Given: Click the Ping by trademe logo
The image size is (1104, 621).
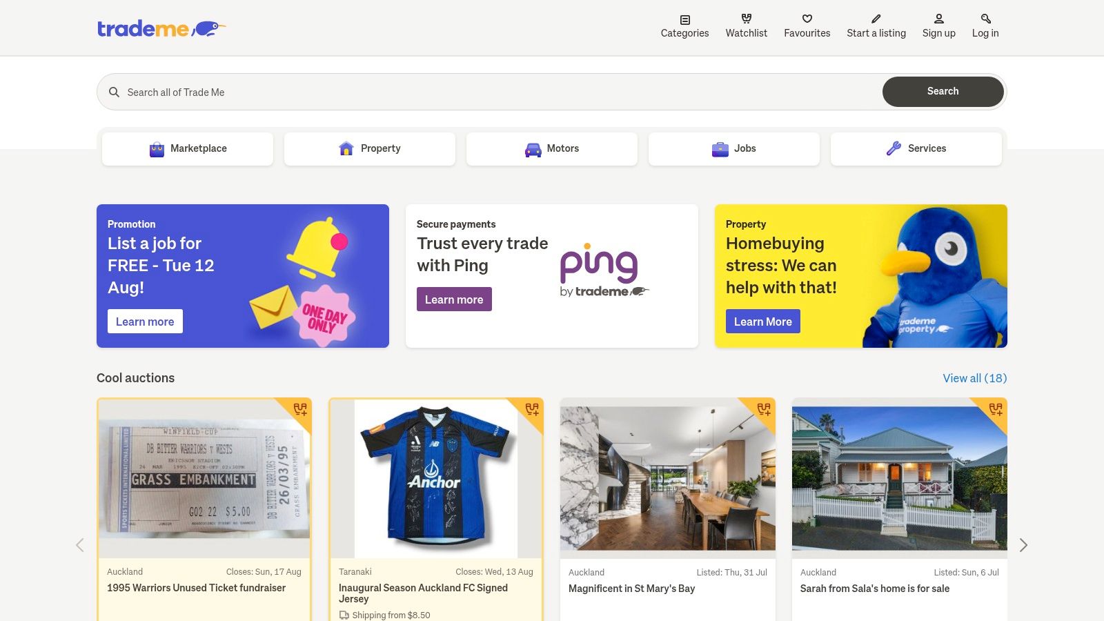Looking at the screenshot, I should pyautogui.click(x=604, y=270).
